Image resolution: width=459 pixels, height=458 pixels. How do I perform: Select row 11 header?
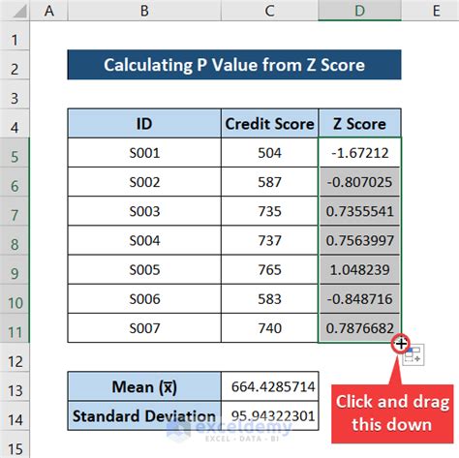point(15,328)
